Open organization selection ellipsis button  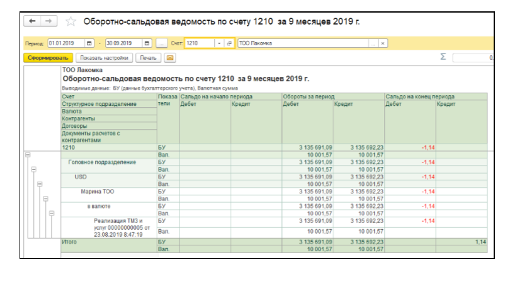tap(373, 43)
